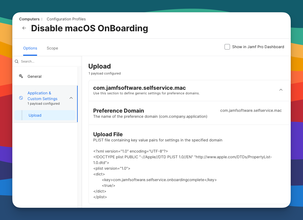Select Upload under Application & Custom Settings
303x220 pixels.
(35, 115)
